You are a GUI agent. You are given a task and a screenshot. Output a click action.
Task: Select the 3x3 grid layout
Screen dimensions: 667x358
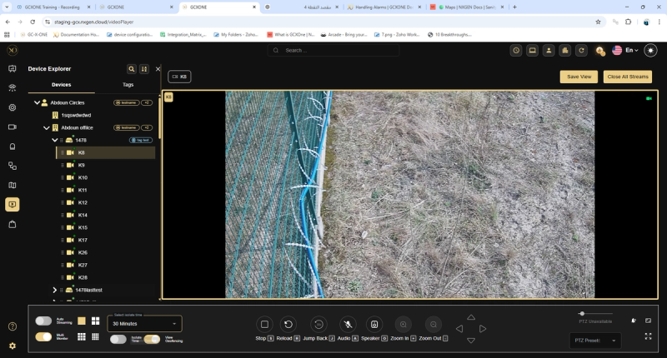click(82, 336)
